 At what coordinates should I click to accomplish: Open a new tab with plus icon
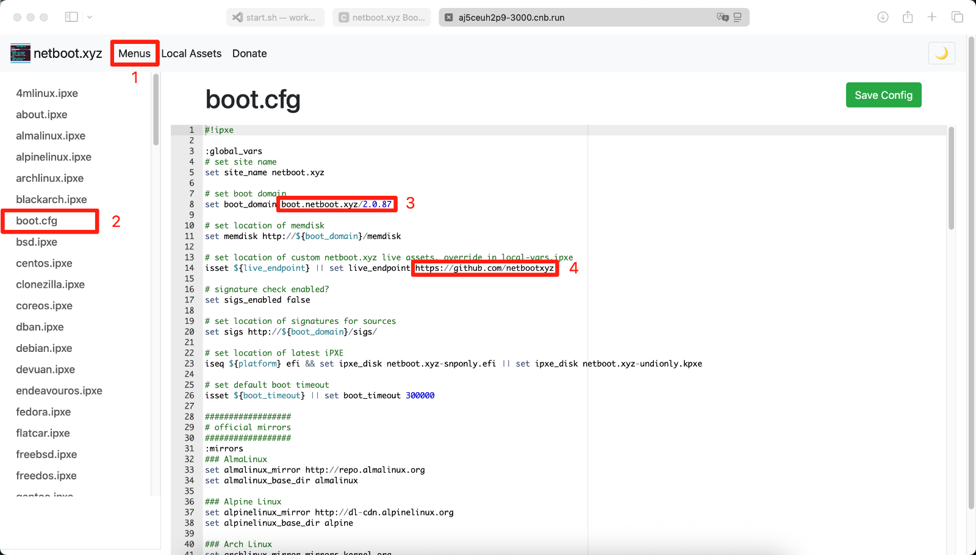click(x=932, y=17)
